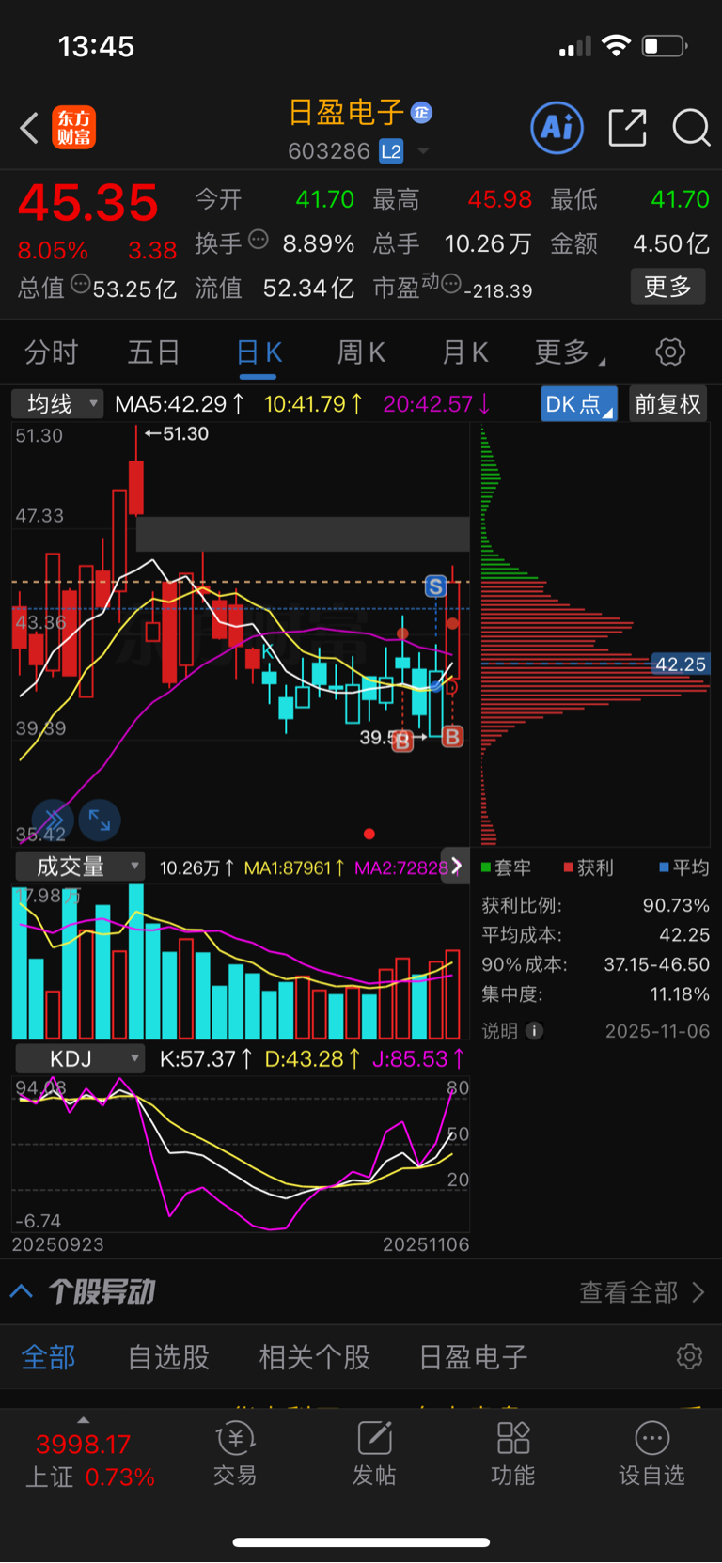Toggle 前复权 price adjustment
This screenshot has height=1563, width=722.
pos(667,404)
